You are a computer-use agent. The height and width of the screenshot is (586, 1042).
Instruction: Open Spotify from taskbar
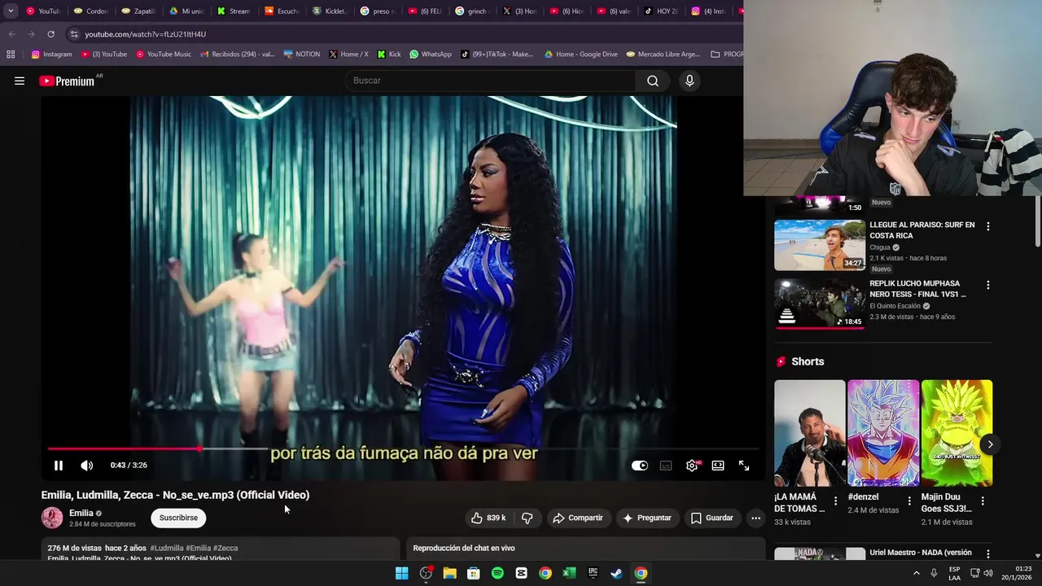[497, 573]
